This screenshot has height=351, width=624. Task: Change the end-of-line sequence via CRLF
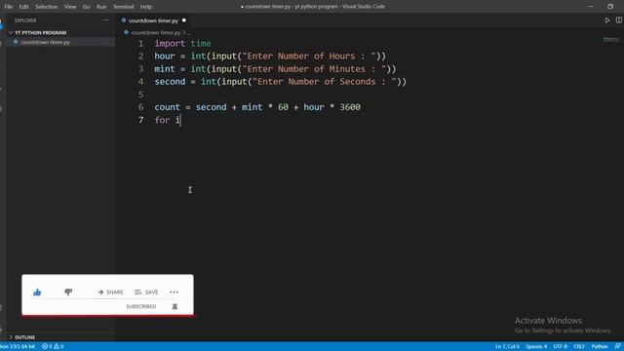[x=579, y=346]
